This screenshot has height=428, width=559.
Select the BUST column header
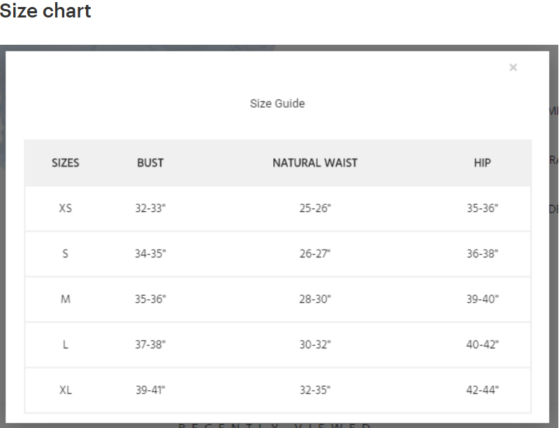click(x=150, y=163)
